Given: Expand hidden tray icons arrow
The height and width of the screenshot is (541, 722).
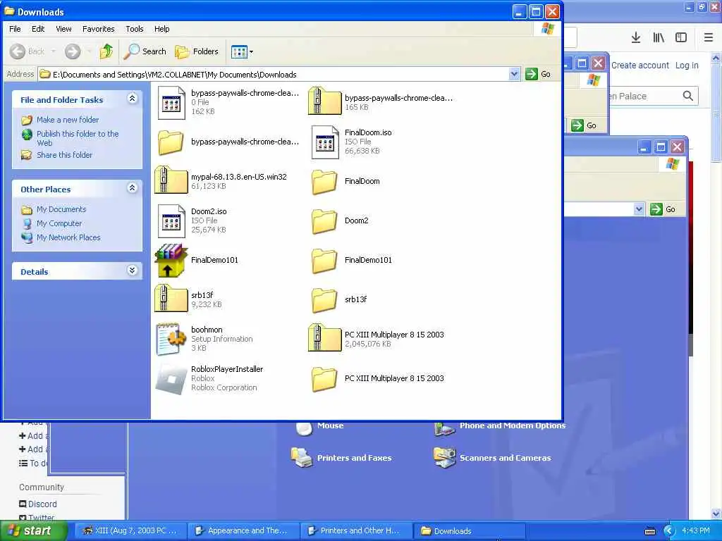Looking at the screenshot, I should coord(669,531).
